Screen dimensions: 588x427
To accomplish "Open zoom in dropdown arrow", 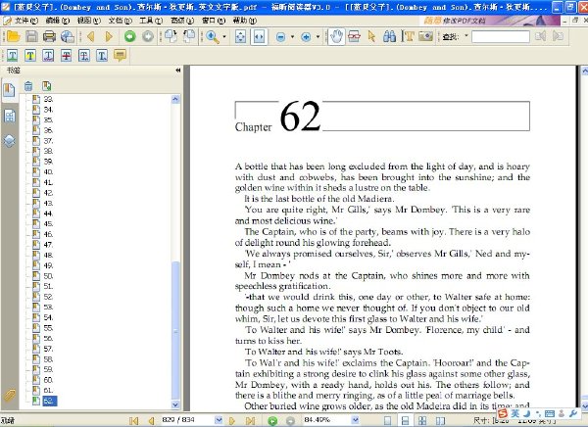I will point(318,37).
